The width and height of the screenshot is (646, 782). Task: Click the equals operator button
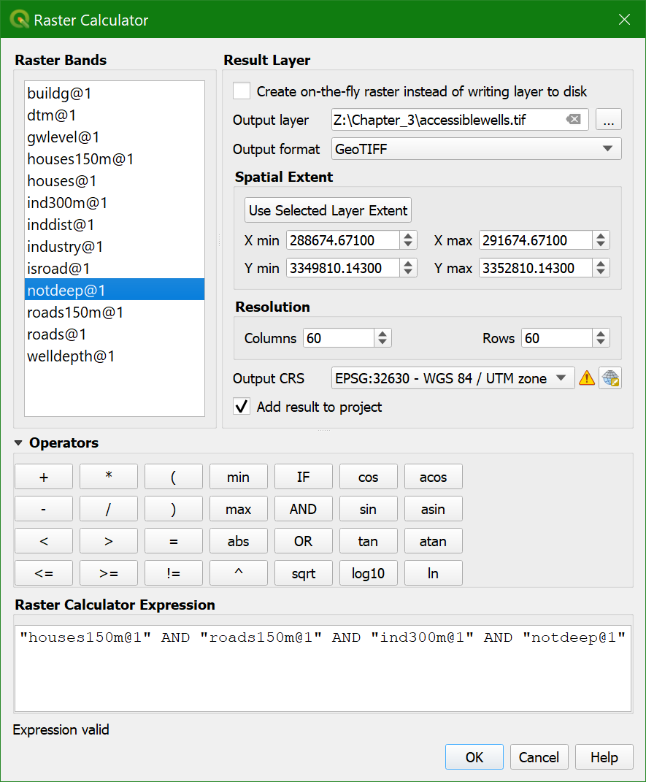(174, 541)
